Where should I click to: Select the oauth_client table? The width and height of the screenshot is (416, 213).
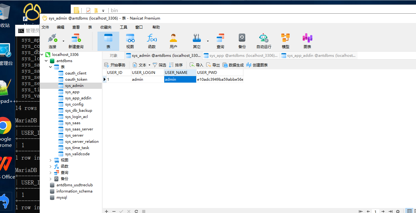76,73
